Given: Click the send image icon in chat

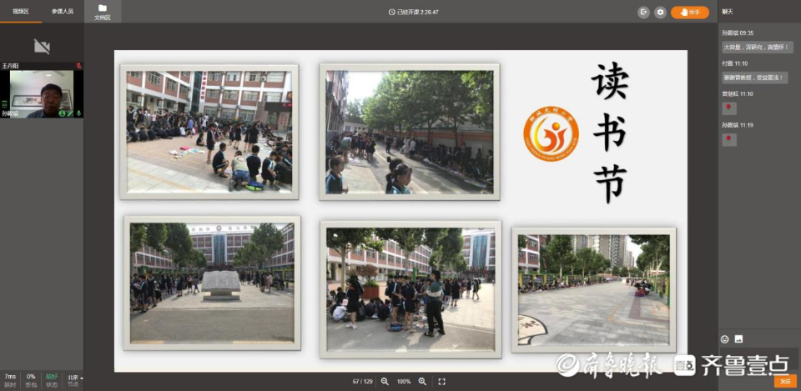Looking at the screenshot, I should (x=738, y=338).
